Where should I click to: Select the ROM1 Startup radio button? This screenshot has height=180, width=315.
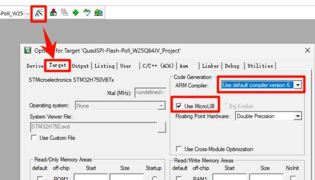154,178
